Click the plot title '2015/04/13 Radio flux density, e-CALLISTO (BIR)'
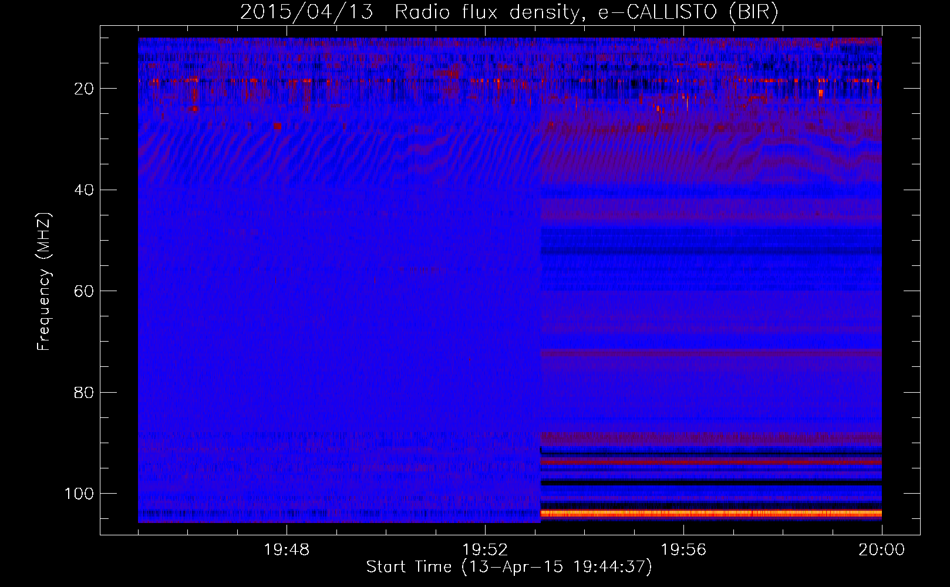The height and width of the screenshot is (587, 950). click(509, 12)
